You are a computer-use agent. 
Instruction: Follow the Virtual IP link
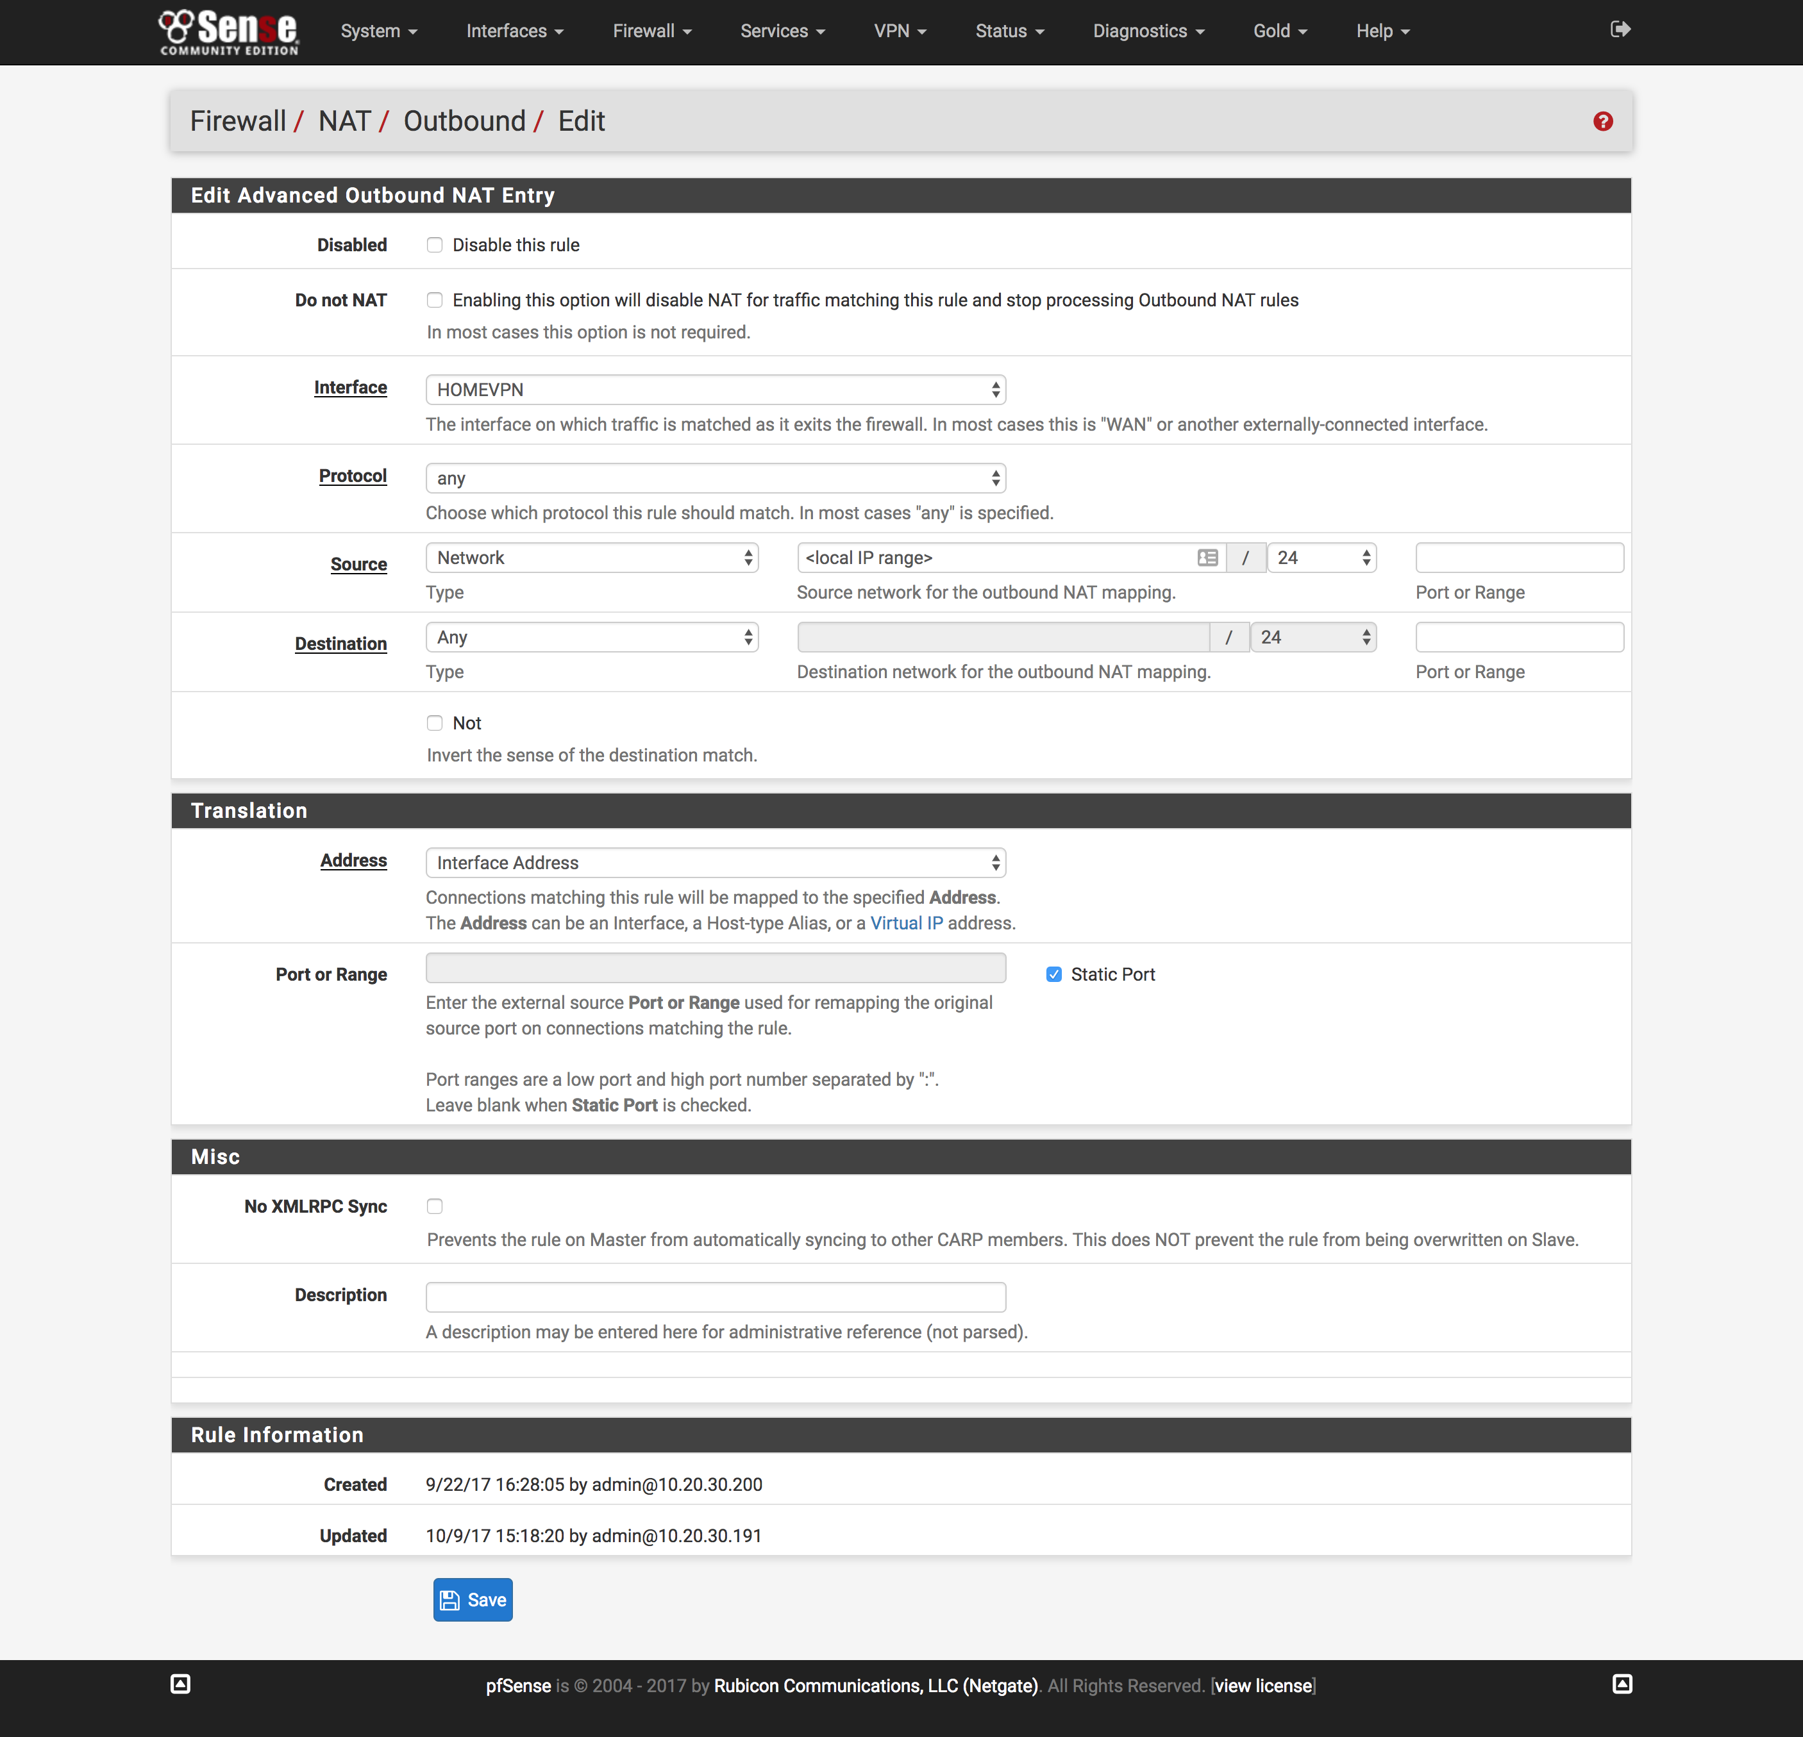click(906, 923)
